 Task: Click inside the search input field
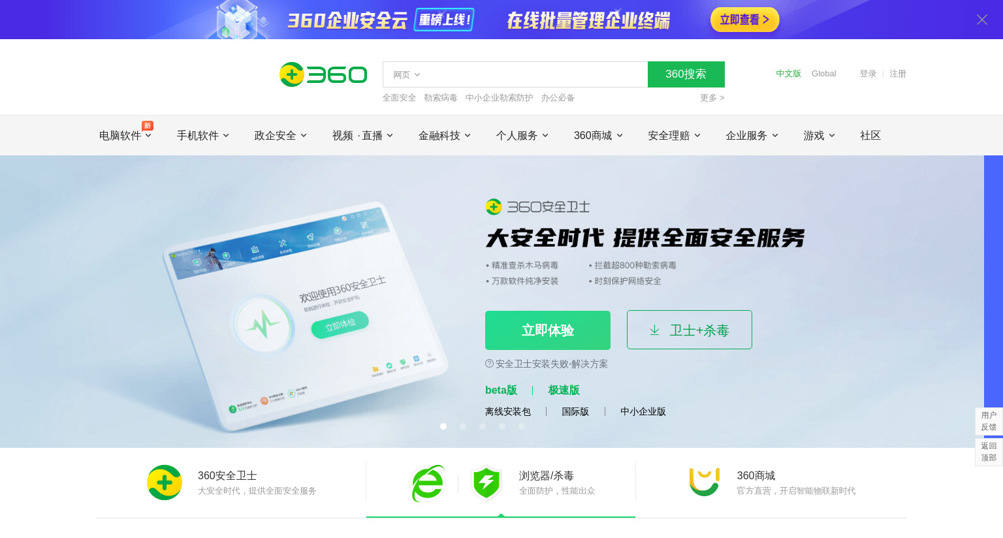click(x=535, y=74)
